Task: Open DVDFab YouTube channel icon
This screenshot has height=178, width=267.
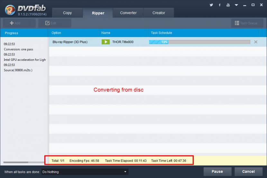Action: (228, 5)
